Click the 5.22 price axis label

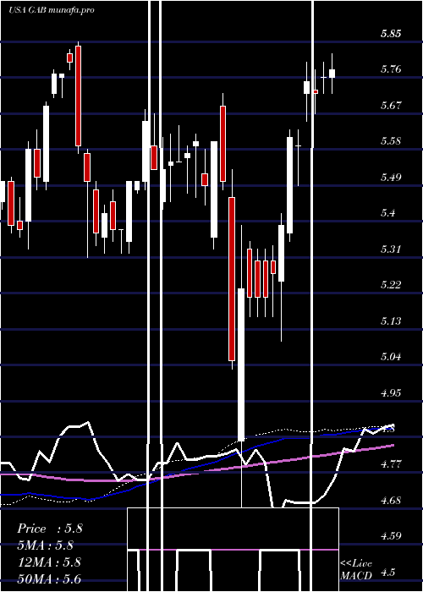[x=391, y=285]
